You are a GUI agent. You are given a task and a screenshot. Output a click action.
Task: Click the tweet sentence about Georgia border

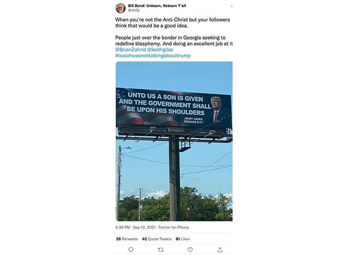[174, 41]
